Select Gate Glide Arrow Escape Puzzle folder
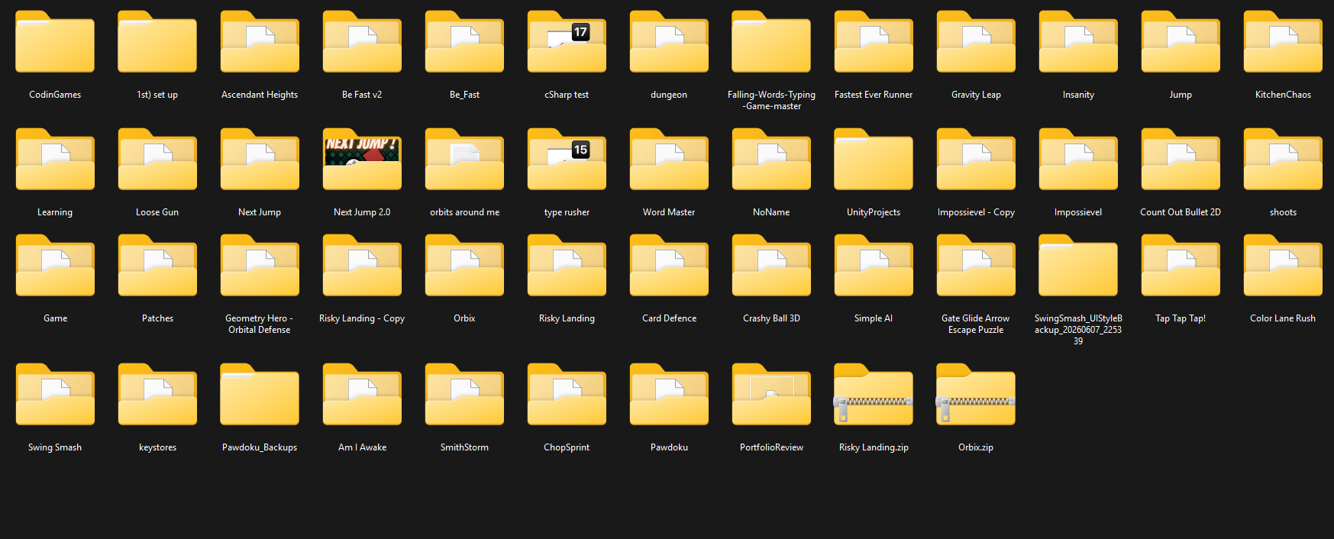 pos(976,266)
